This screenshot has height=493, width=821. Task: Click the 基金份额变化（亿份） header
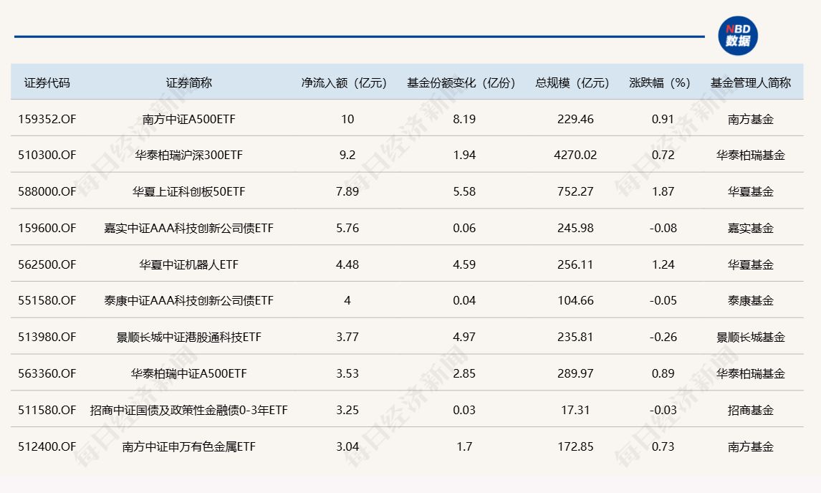(x=461, y=82)
